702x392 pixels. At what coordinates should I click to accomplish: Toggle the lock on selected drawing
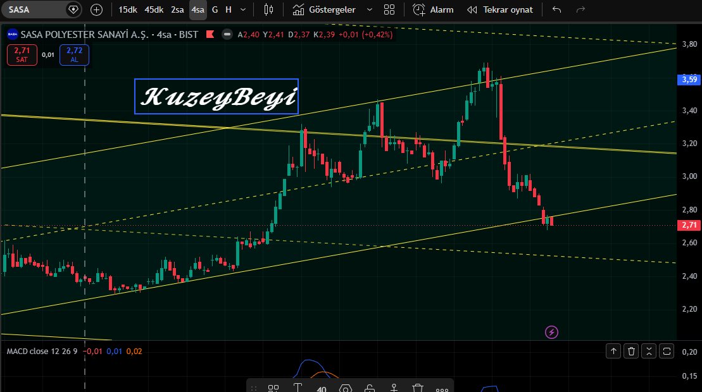click(370, 388)
